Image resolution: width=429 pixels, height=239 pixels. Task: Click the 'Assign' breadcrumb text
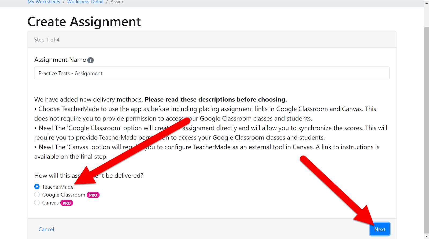coord(117,2)
